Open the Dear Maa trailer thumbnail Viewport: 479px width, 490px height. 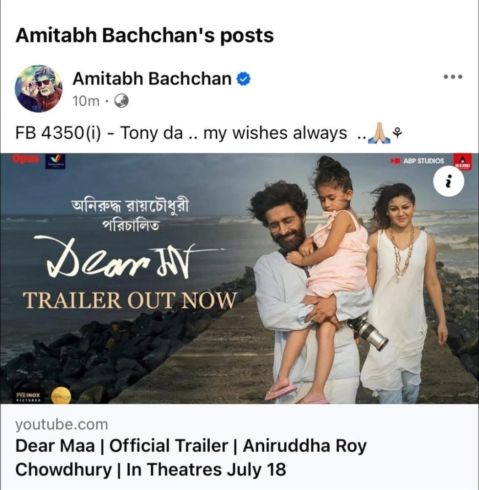[x=239, y=278]
